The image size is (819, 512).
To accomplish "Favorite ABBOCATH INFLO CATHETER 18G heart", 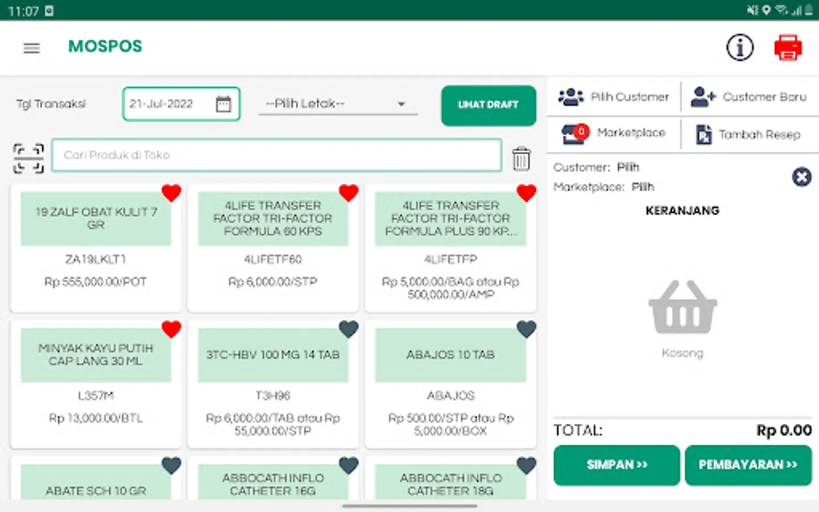I will [x=526, y=466].
